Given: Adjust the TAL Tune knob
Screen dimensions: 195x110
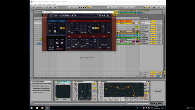Looking at the screenshot, I should (x=57, y=43).
